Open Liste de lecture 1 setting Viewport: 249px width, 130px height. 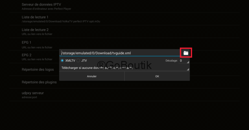pyautogui.click(x=124, y=19)
